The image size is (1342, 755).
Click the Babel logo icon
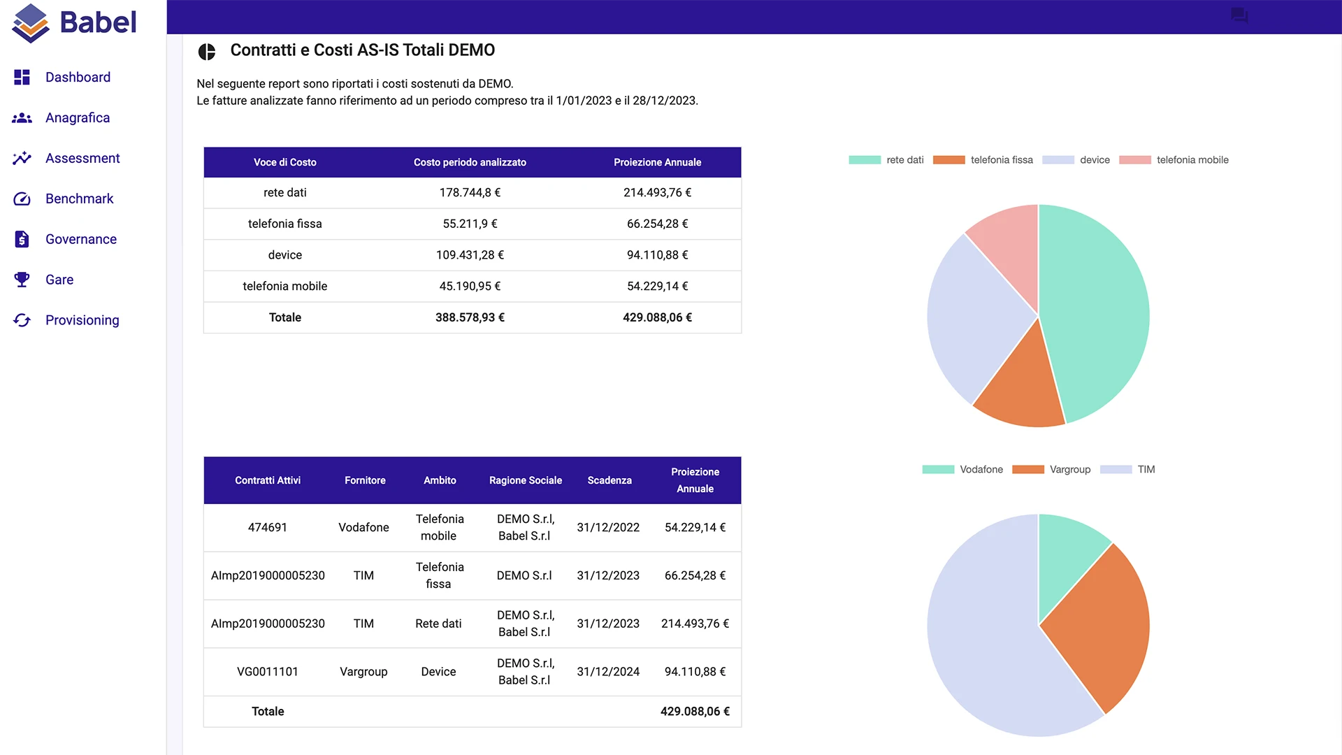pos(31,23)
